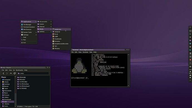
Task: Select the 16.3TB-Archive folder
Action: (x=23, y=84)
